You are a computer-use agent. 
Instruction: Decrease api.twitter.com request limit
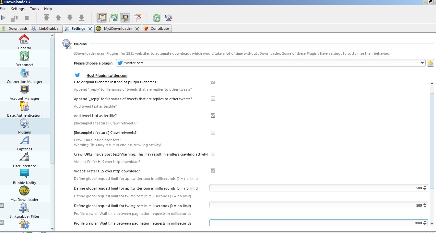(x=425, y=189)
